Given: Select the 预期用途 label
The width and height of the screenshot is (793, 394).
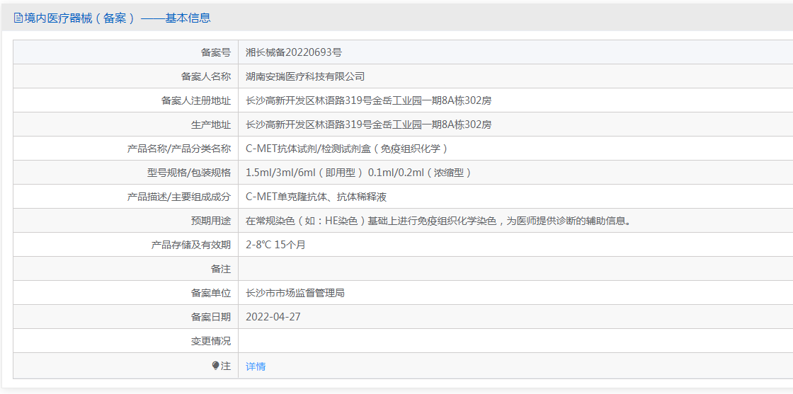Looking at the screenshot, I should (x=211, y=221).
